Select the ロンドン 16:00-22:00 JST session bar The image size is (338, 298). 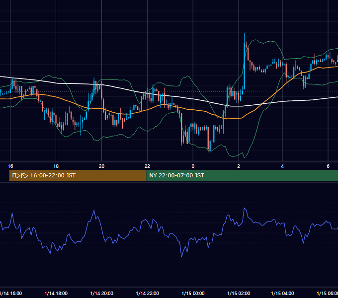click(x=78, y=175)
